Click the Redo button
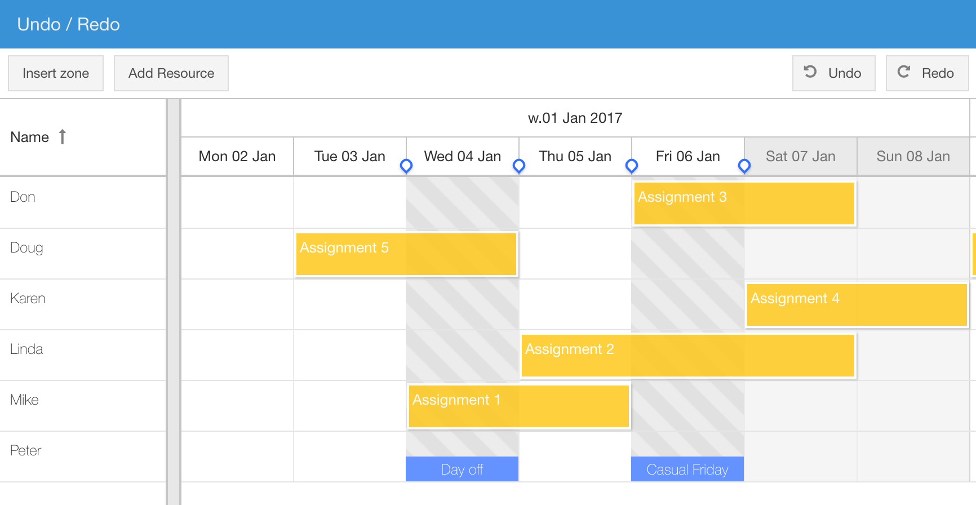This screenshot has width=976, height=505. [926, 73]
